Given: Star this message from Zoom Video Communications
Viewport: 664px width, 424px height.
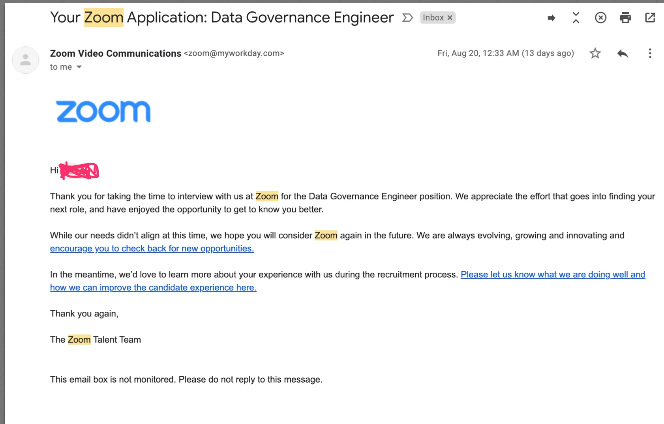Looking at the screenshot, I should coord(595,53).
